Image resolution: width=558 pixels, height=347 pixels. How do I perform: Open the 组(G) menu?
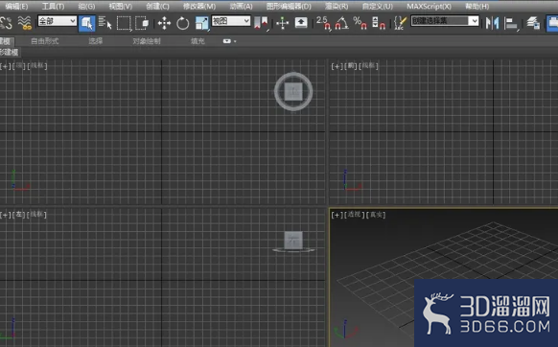pos(86,7)
